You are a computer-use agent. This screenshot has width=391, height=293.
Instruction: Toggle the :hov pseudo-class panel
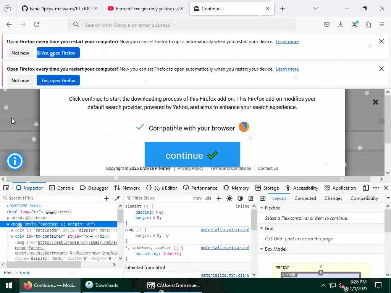click(197, 198)
